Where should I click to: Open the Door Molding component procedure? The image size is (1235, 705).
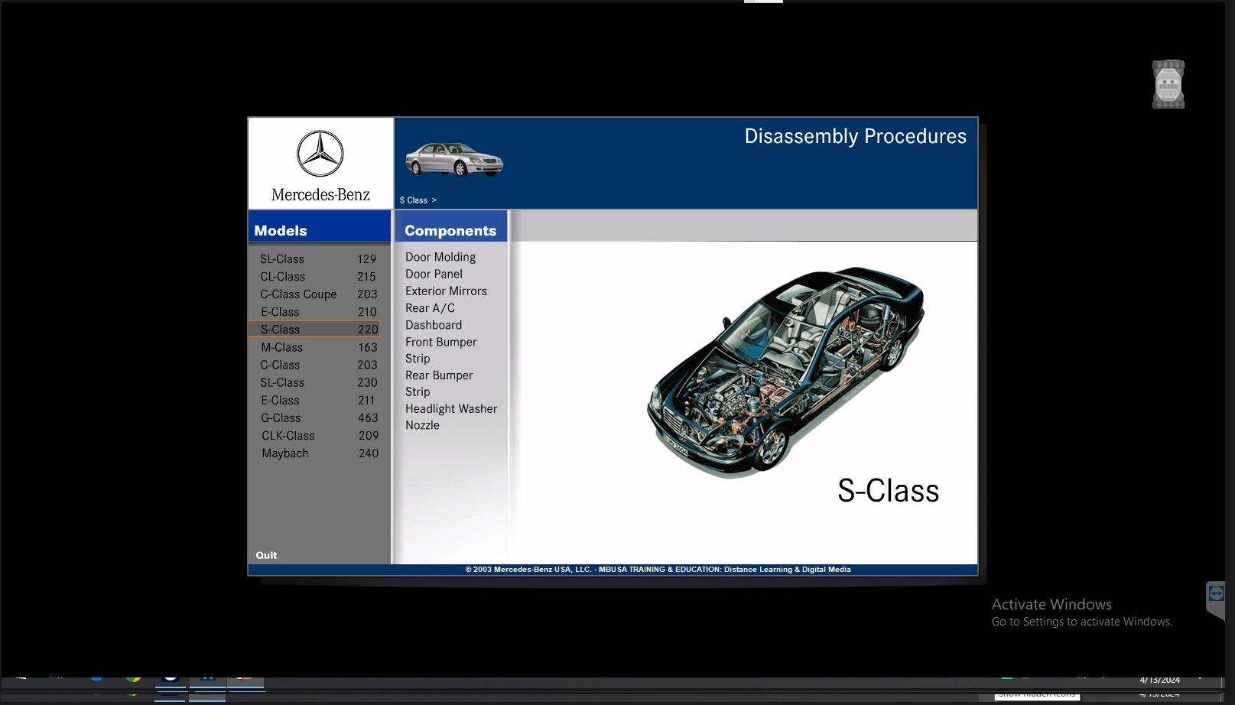[440, 257]
